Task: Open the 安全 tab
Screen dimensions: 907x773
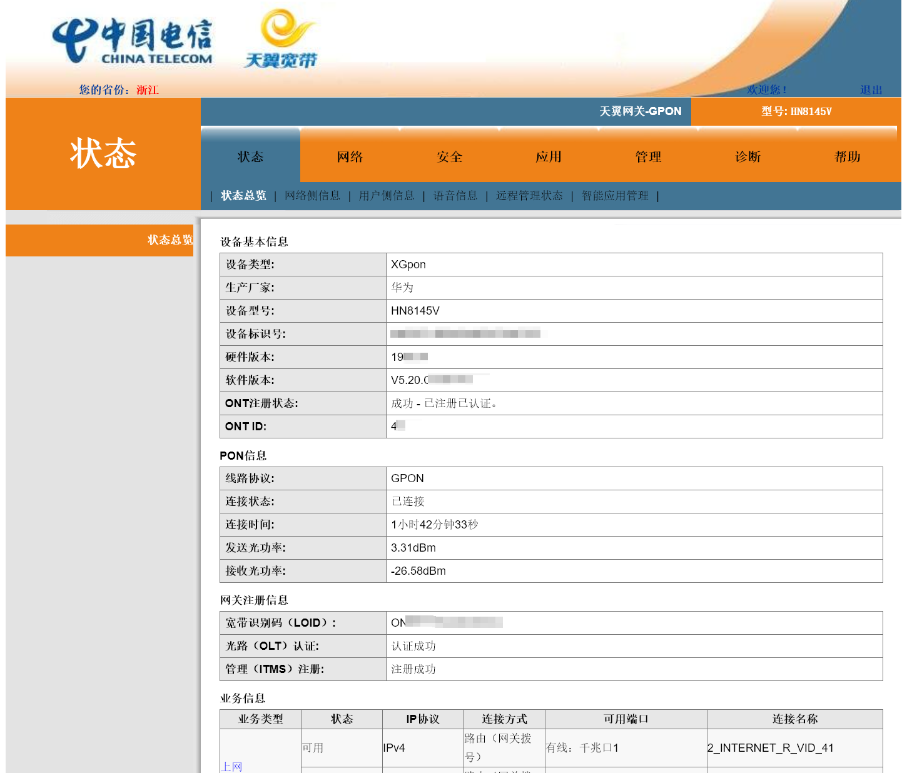Action: point(449,156)
